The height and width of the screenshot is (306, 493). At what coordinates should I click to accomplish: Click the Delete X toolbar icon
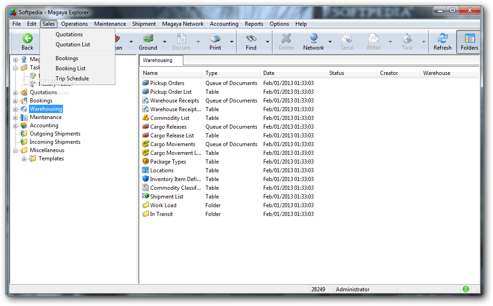pyautogui.click(x=286, y=39)
